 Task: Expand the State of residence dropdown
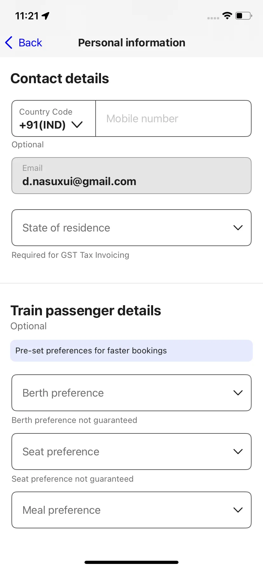pos(131,228)
